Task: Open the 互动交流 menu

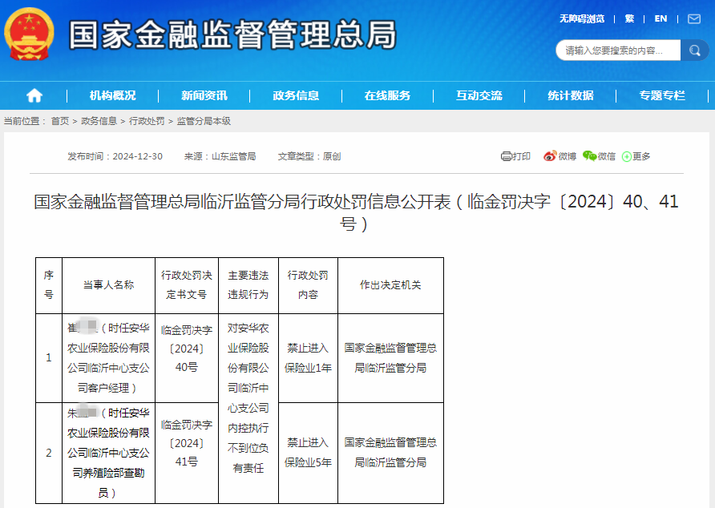Action: point(479,95)
